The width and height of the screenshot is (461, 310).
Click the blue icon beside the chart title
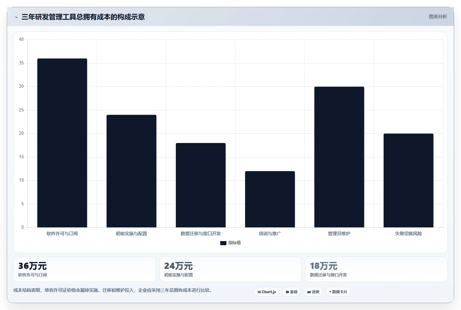16,17
